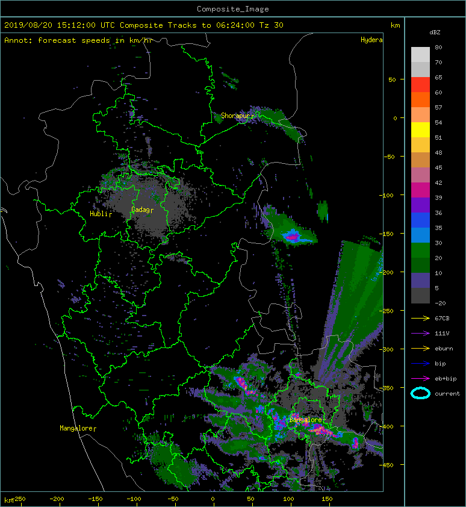This screenshot has width=466, height=507.
Task: Select the 'Hubli' city label
Action: 99,214
